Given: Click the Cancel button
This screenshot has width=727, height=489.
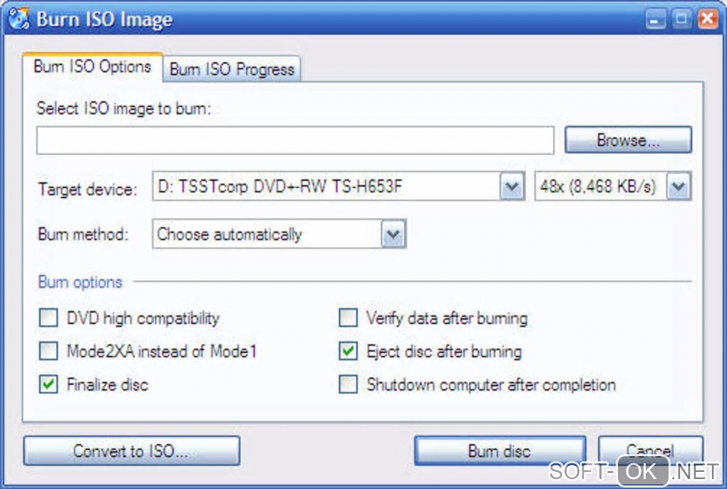Looking at the screenshot, I should [650, 450].
